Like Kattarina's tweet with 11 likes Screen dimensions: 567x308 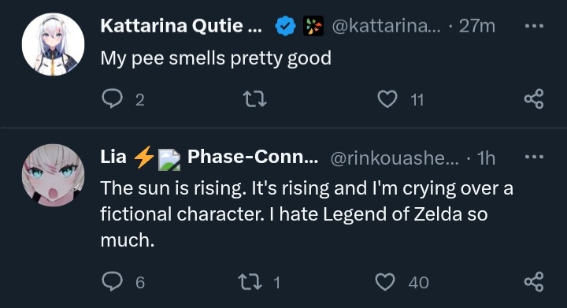pyautogui.click(x=387, y=99)
